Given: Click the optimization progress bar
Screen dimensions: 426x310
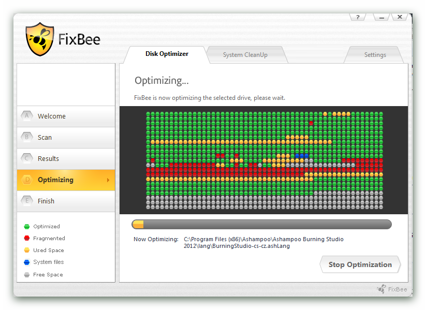Looking at the screenshot, I should click(261, 224).
